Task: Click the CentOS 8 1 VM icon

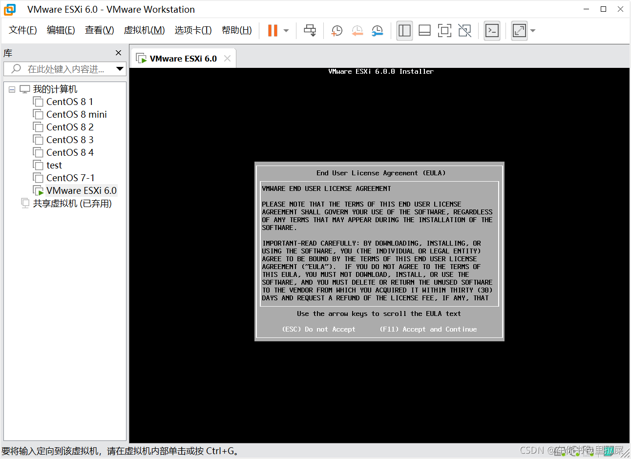Action: (x=38, y=102)
